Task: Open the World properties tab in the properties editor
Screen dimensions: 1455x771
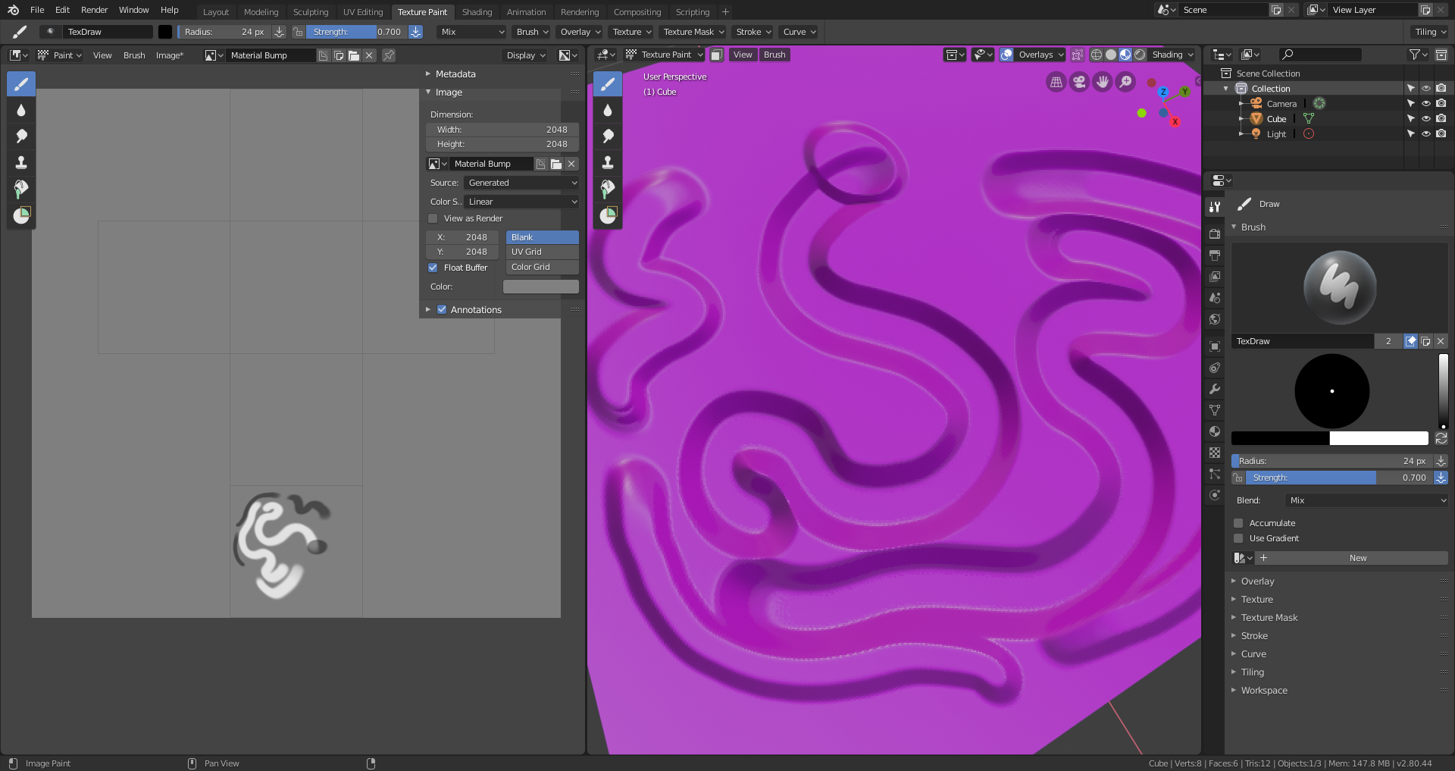Action: click(1215, 319)
